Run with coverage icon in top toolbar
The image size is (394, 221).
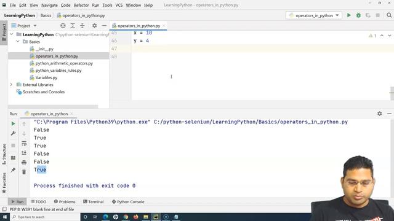tap(368, 15)
